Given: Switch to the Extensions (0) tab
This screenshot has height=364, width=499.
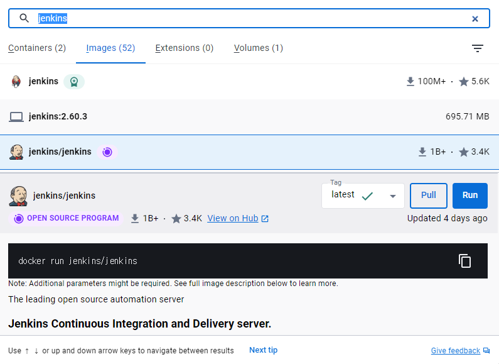Looking at the screenshot, I should (x=185, y=48).
